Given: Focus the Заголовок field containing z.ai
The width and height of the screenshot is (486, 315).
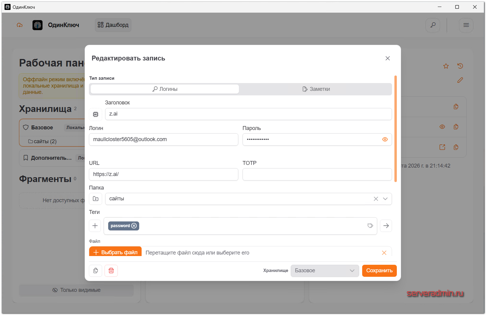Looking at the screenshot, I should (248, 114).
